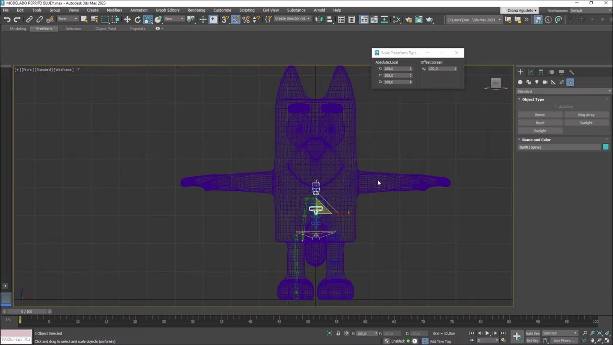Click the time slider 0 / 100 handle
The image size is (613, 345).
(x=26, y=311)
